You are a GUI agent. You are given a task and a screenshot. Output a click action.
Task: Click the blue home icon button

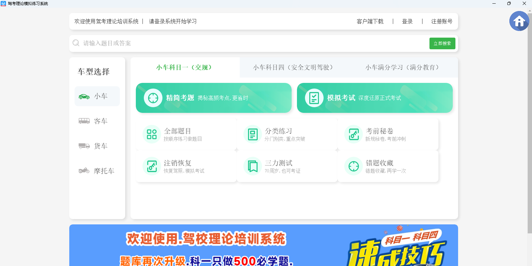click(519, 21)
